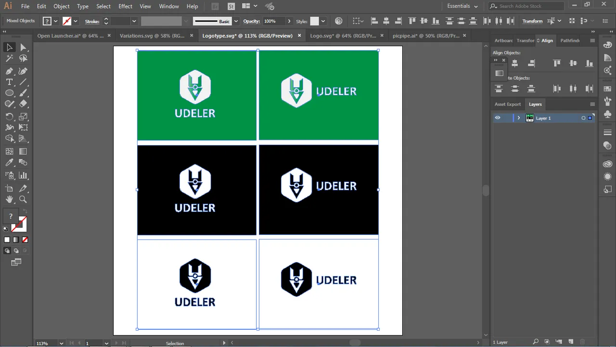Open Essentials workspace dropdown

pyautogui.click(x=462, y=6)
